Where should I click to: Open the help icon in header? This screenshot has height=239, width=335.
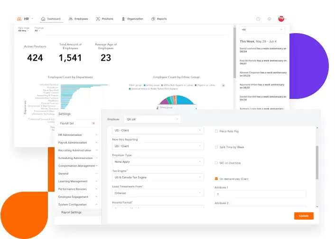[x=258, y=19]
